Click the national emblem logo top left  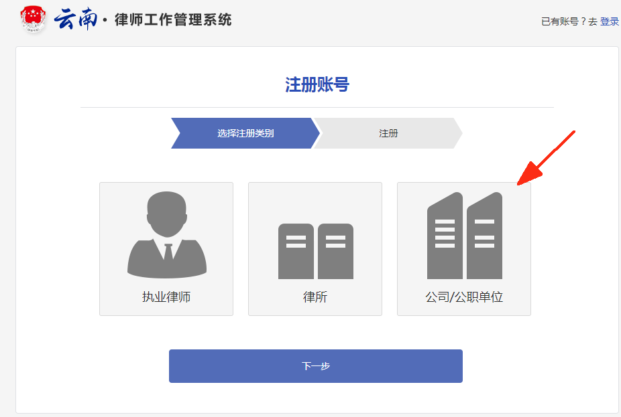(x=33, y=19)
